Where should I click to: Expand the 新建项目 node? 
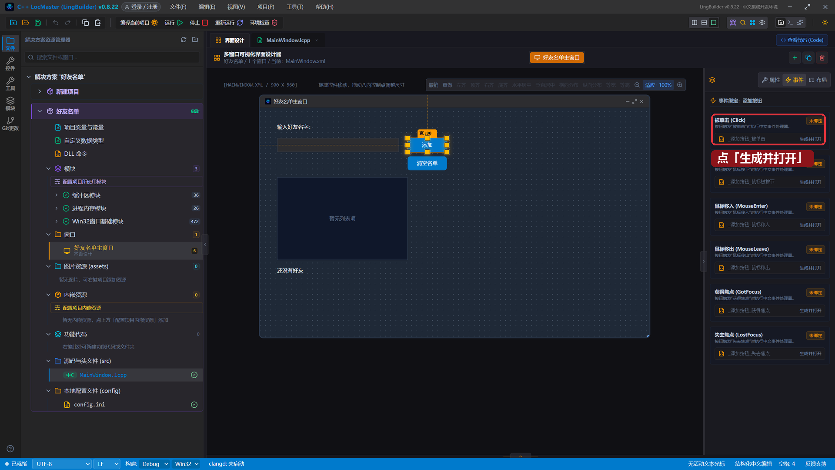click(x=40, y=91)
